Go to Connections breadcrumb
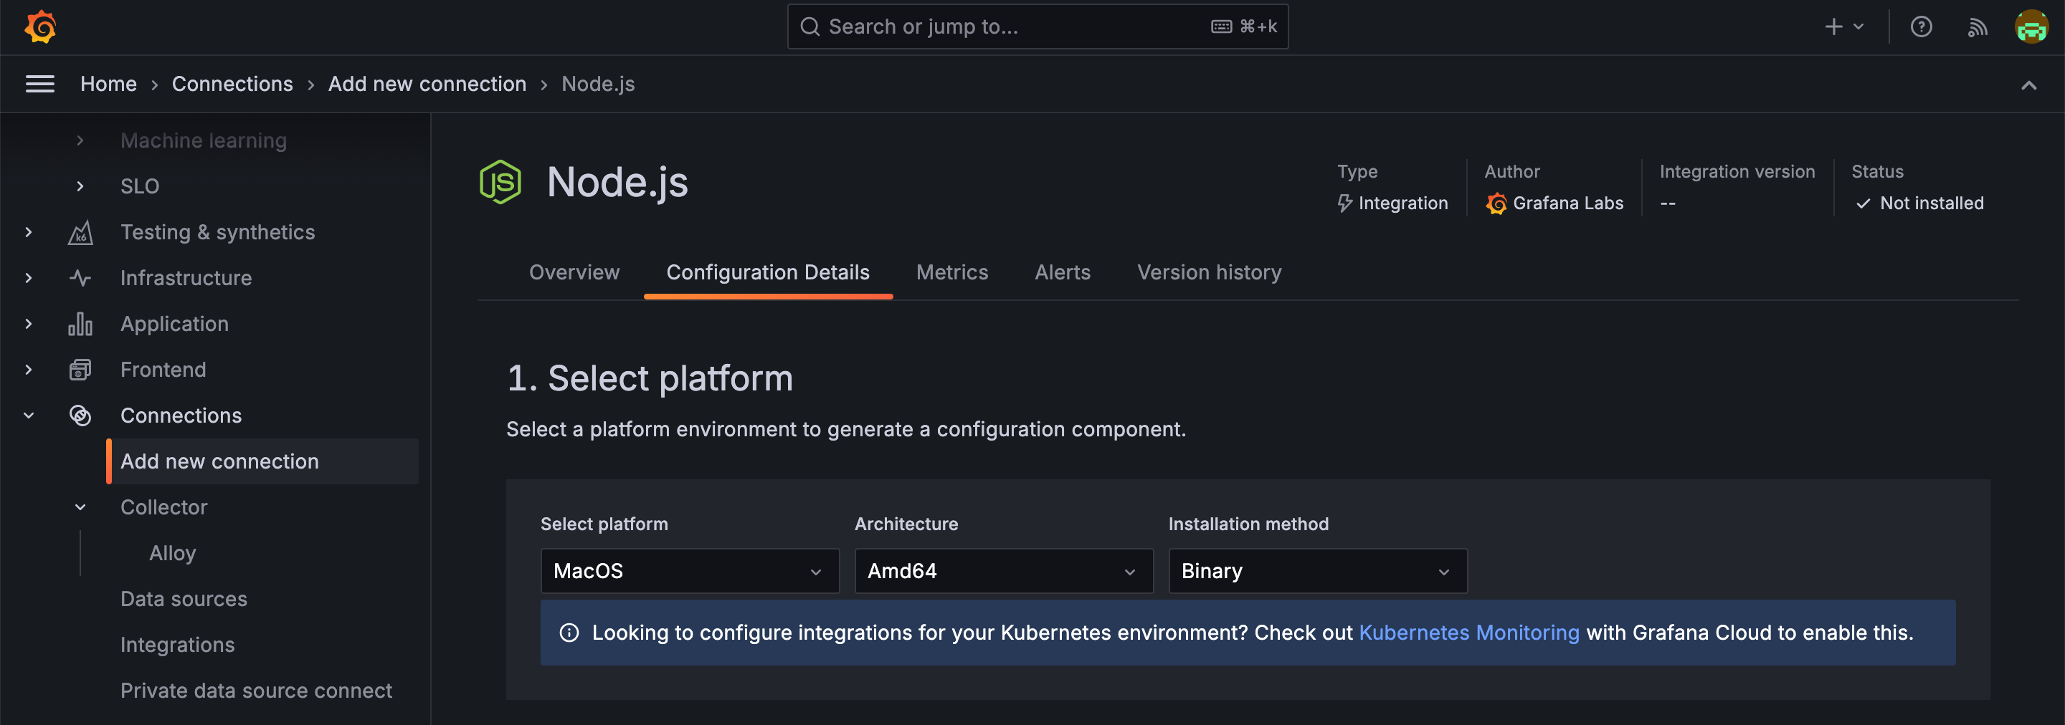Screen dimensions: 2065x725 (232, 83)
